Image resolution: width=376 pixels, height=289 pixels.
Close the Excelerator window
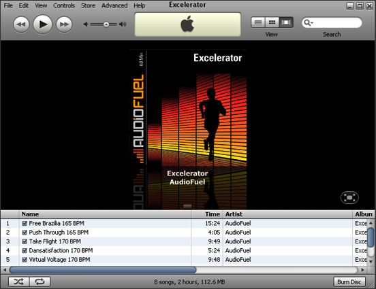[369, 5]
